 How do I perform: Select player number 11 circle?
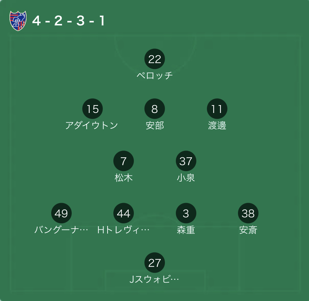[x=217, y=109]
